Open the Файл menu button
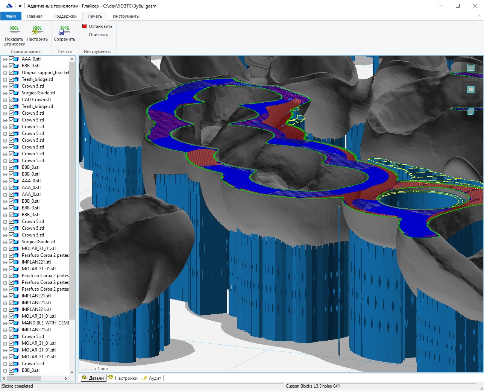484x391 pixels. [11, 16]
